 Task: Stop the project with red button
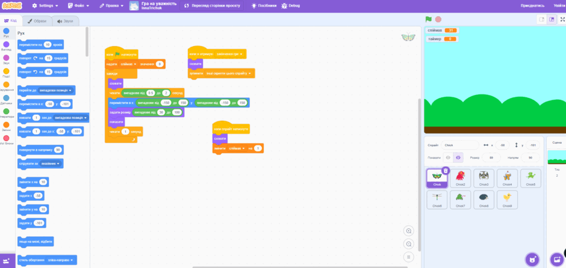pos(438,19)
